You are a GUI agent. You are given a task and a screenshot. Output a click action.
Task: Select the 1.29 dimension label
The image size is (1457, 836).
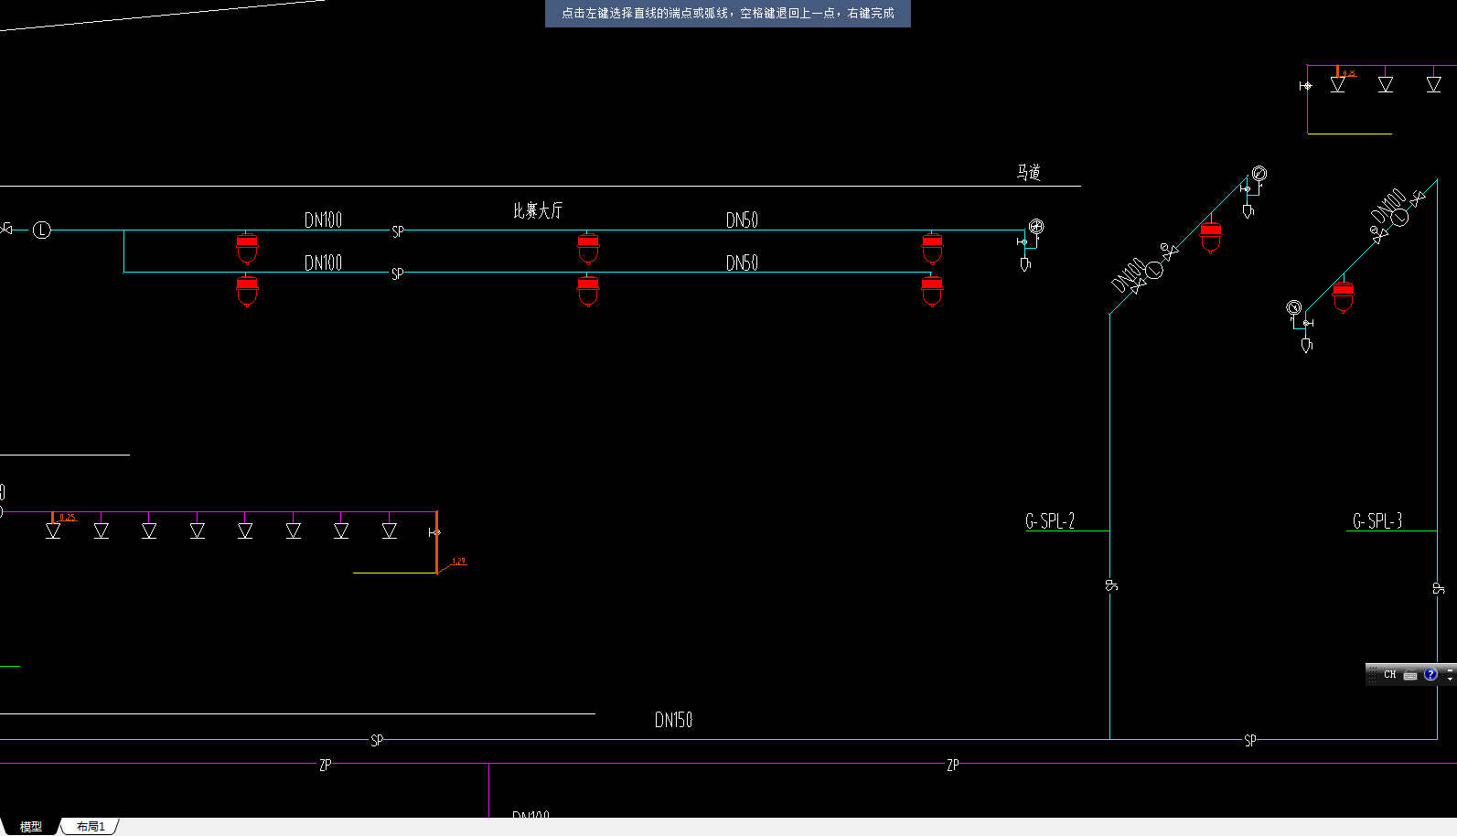[x=458, y=562]
